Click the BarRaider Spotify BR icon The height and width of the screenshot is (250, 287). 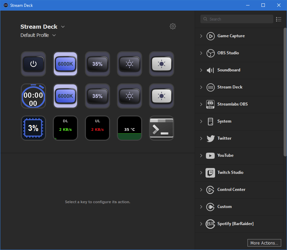tap(210, 224)
